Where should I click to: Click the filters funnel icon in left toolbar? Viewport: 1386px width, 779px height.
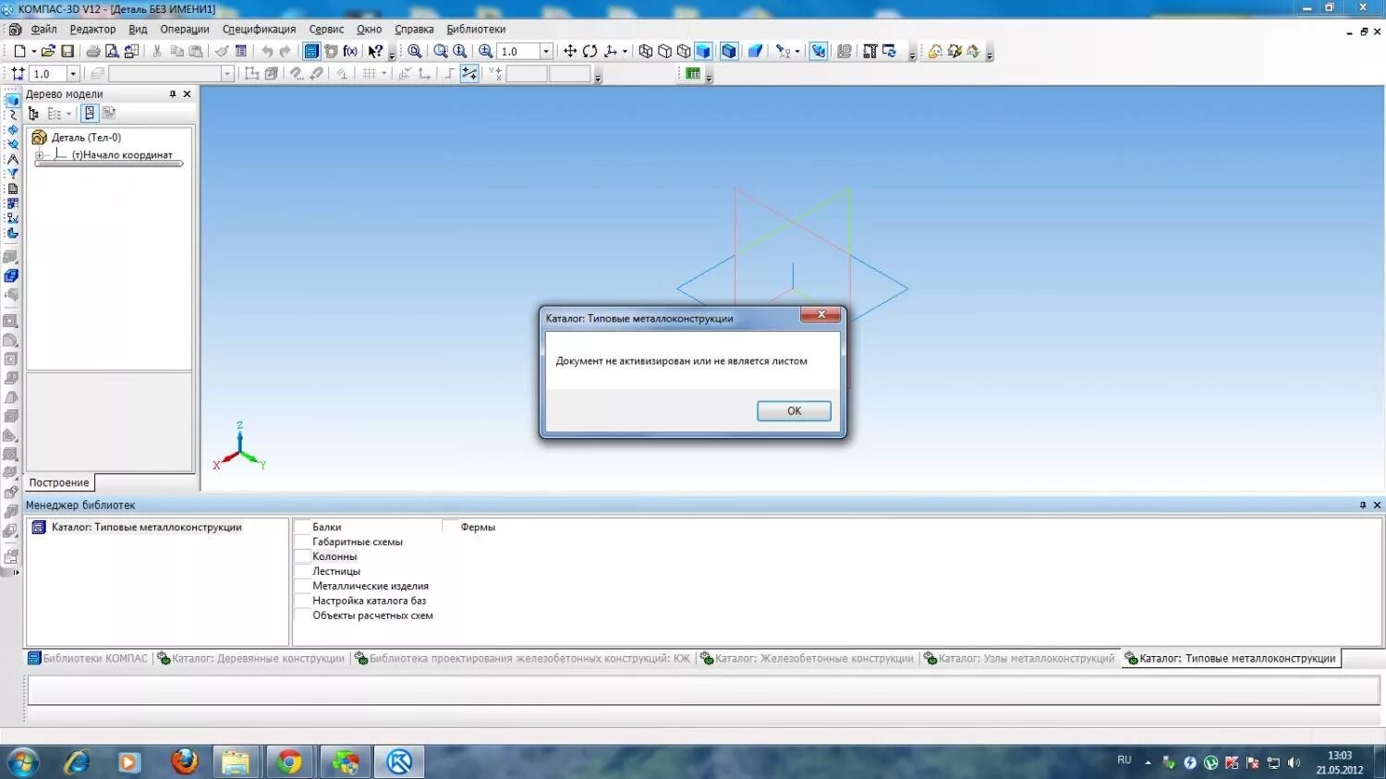13,174
